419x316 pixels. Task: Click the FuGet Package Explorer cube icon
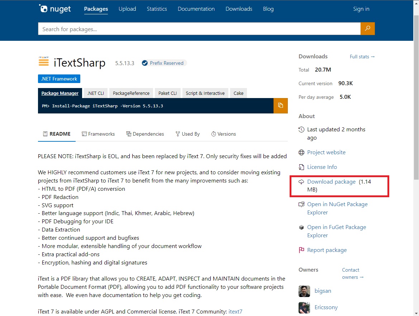pos(301,227)
